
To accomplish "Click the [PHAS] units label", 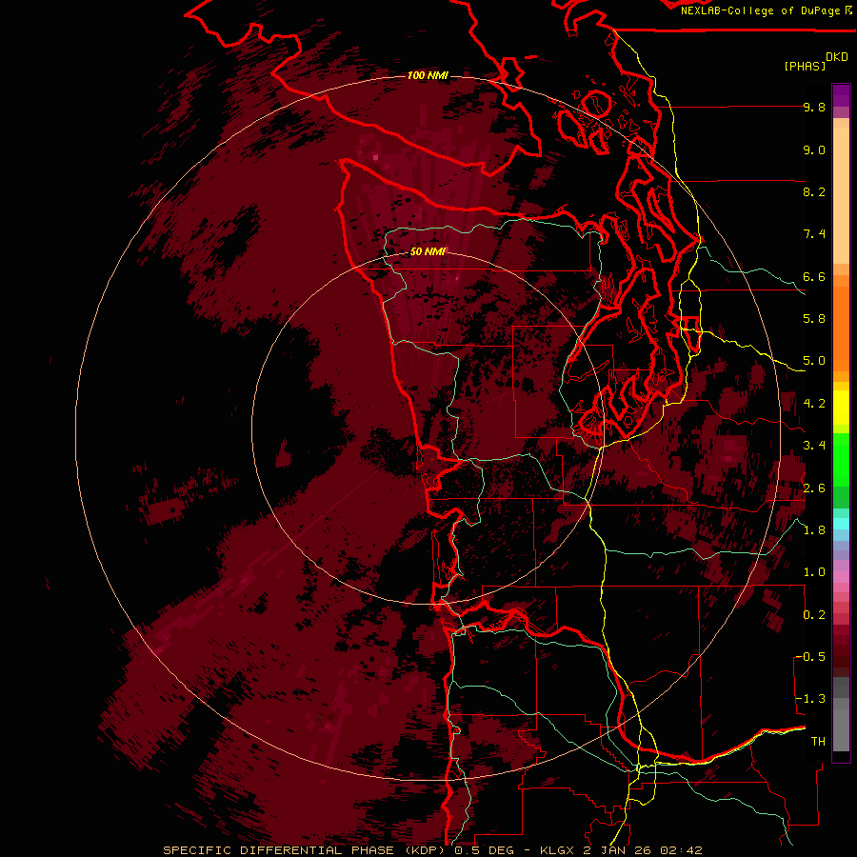I will 805,67.
